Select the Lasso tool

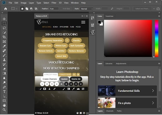pyautogui.click(x=4, y=28)
